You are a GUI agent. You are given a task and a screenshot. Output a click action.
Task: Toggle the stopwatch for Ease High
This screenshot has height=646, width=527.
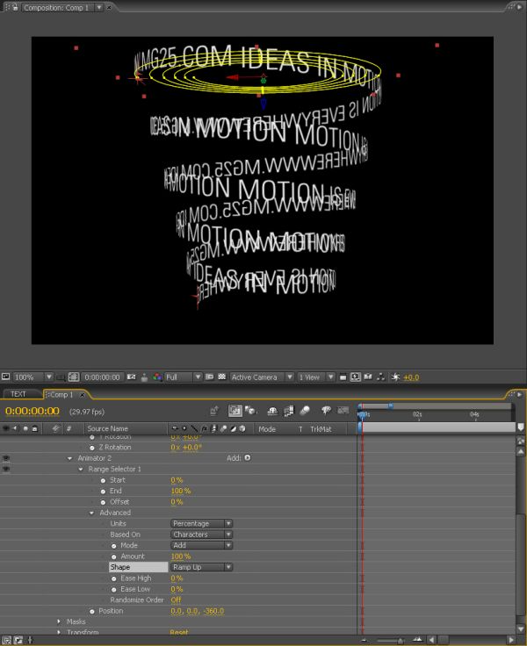114,578
